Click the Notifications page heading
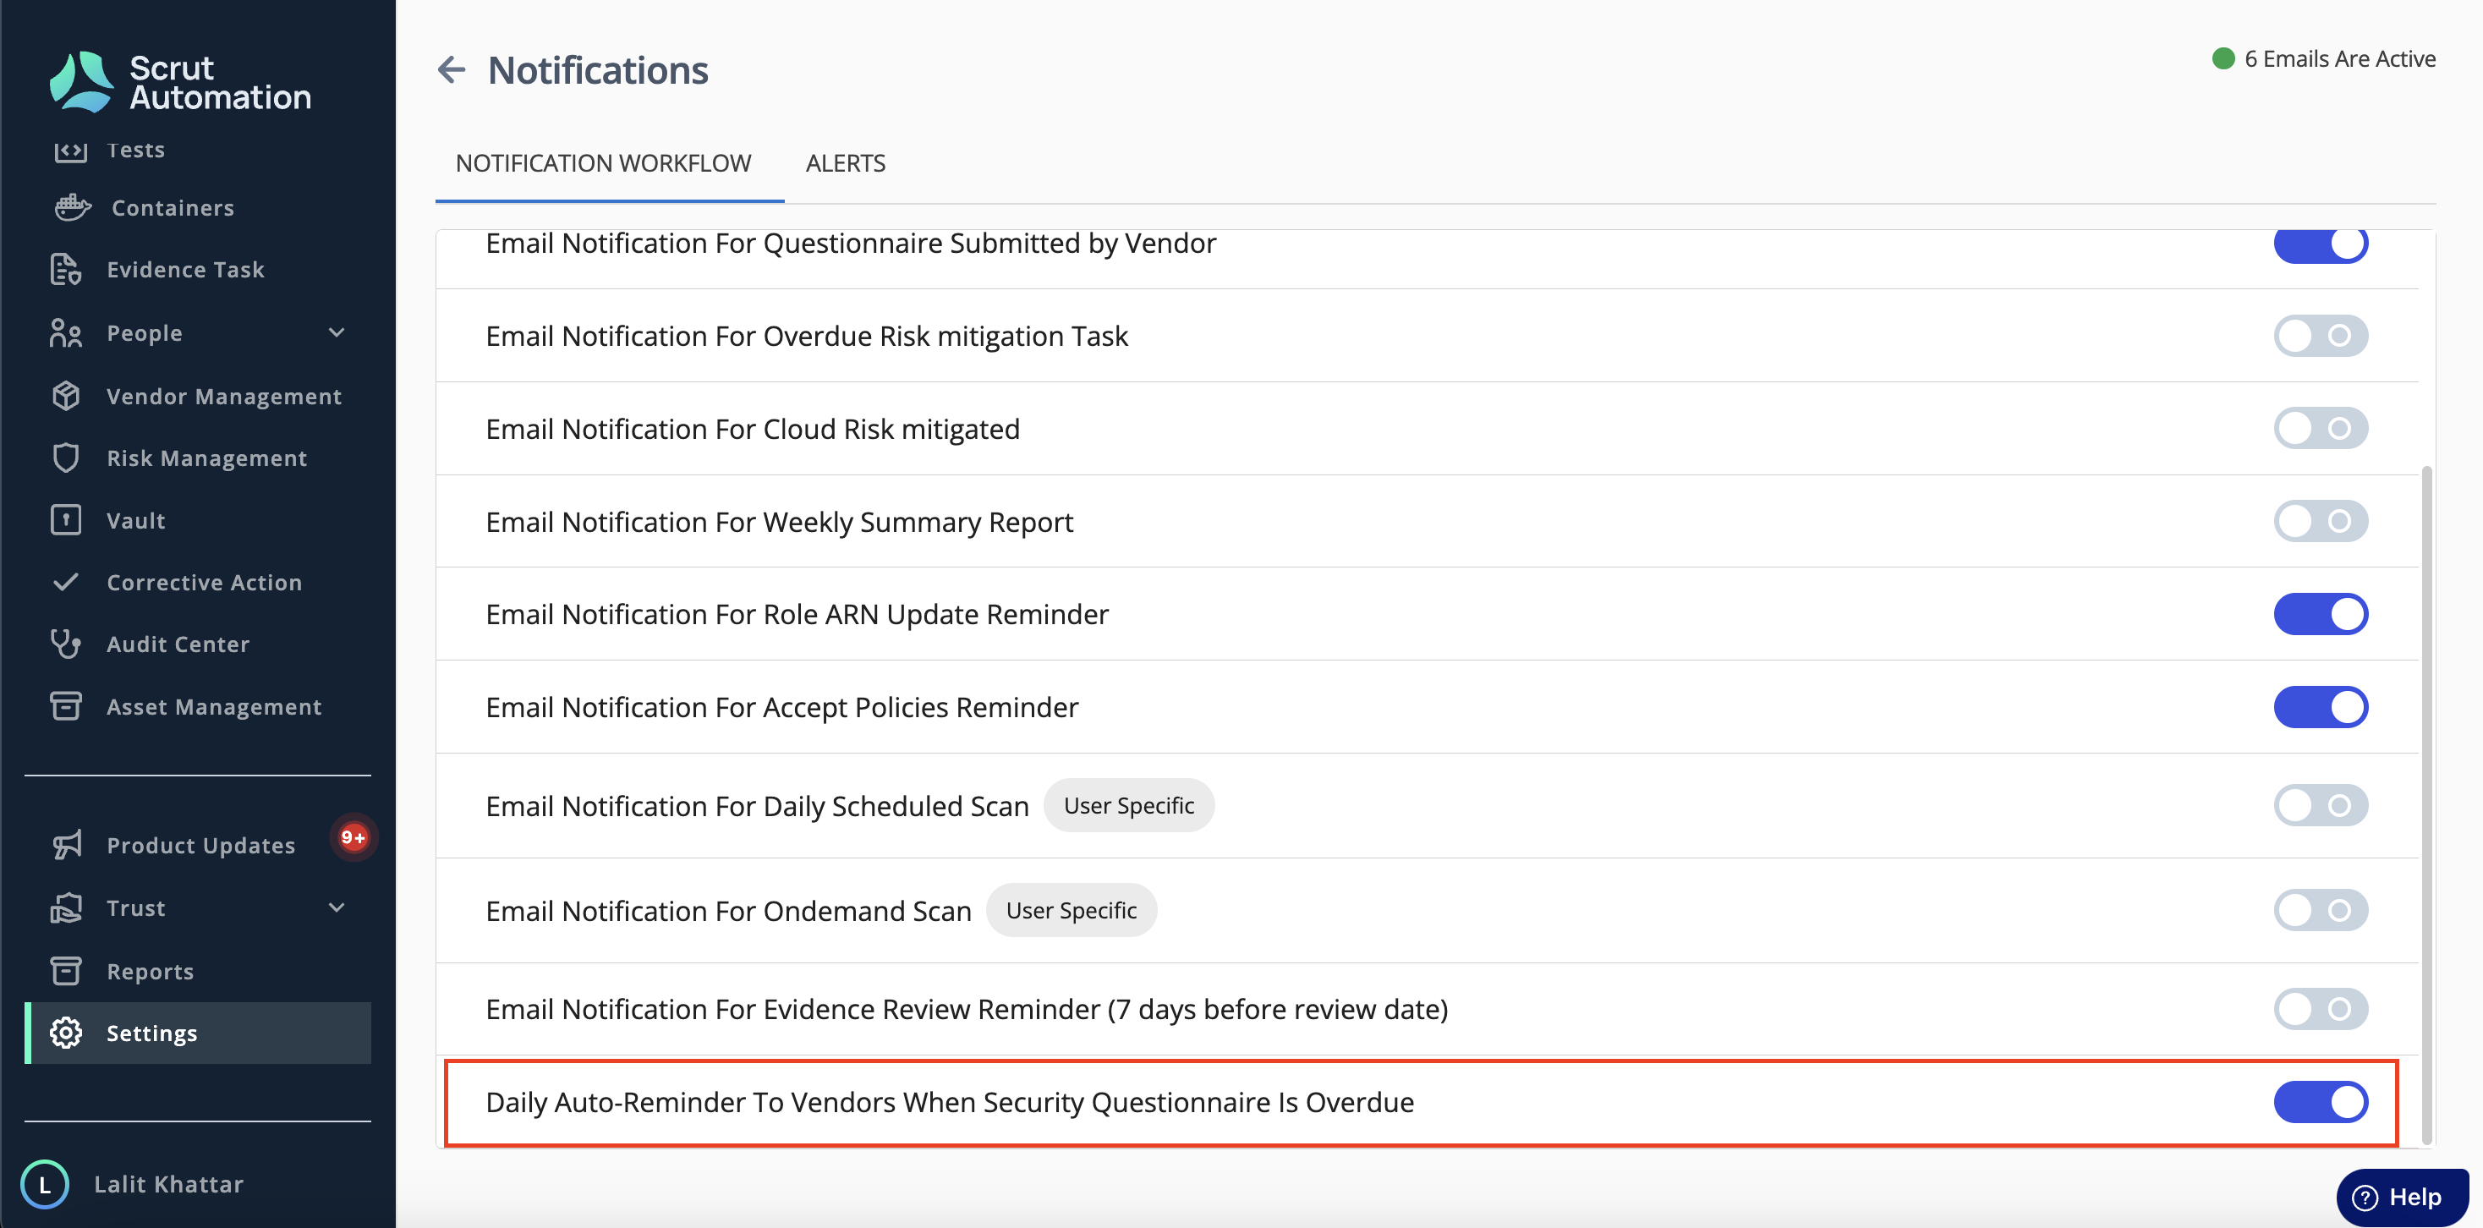 pos(598,69)
